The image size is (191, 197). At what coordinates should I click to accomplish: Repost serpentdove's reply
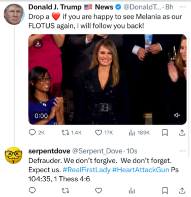click(x=66, y=190)
